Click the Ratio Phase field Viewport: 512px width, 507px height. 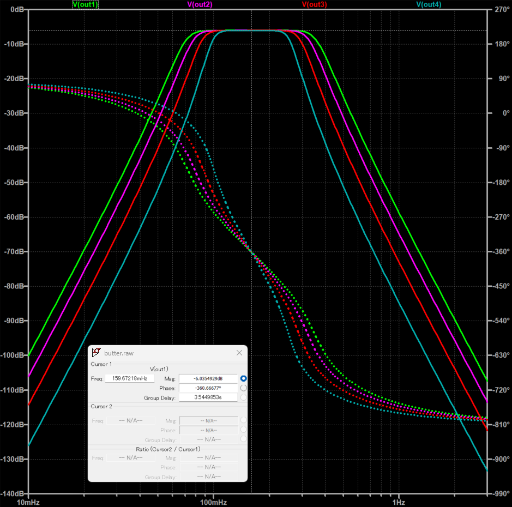(209, 467)
